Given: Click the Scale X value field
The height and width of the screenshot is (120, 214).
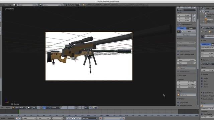Looking at the screenshot, I should click(184, 15).
